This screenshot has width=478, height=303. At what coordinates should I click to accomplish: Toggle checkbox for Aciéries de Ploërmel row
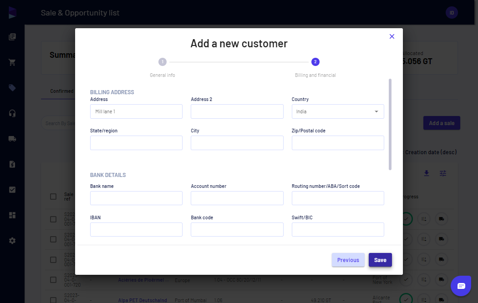tap(53, 280)
